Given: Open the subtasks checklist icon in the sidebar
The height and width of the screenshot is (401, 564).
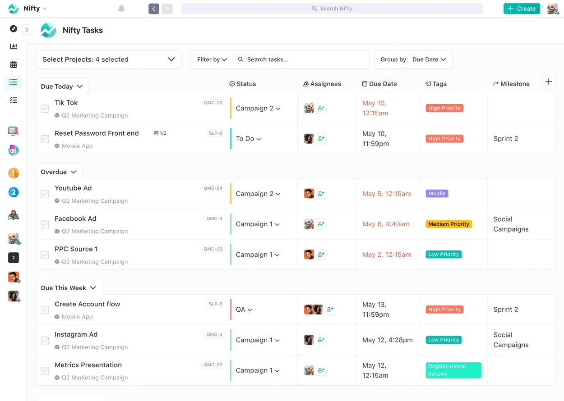Looking at the screenshot, I should tap(13, 100).
